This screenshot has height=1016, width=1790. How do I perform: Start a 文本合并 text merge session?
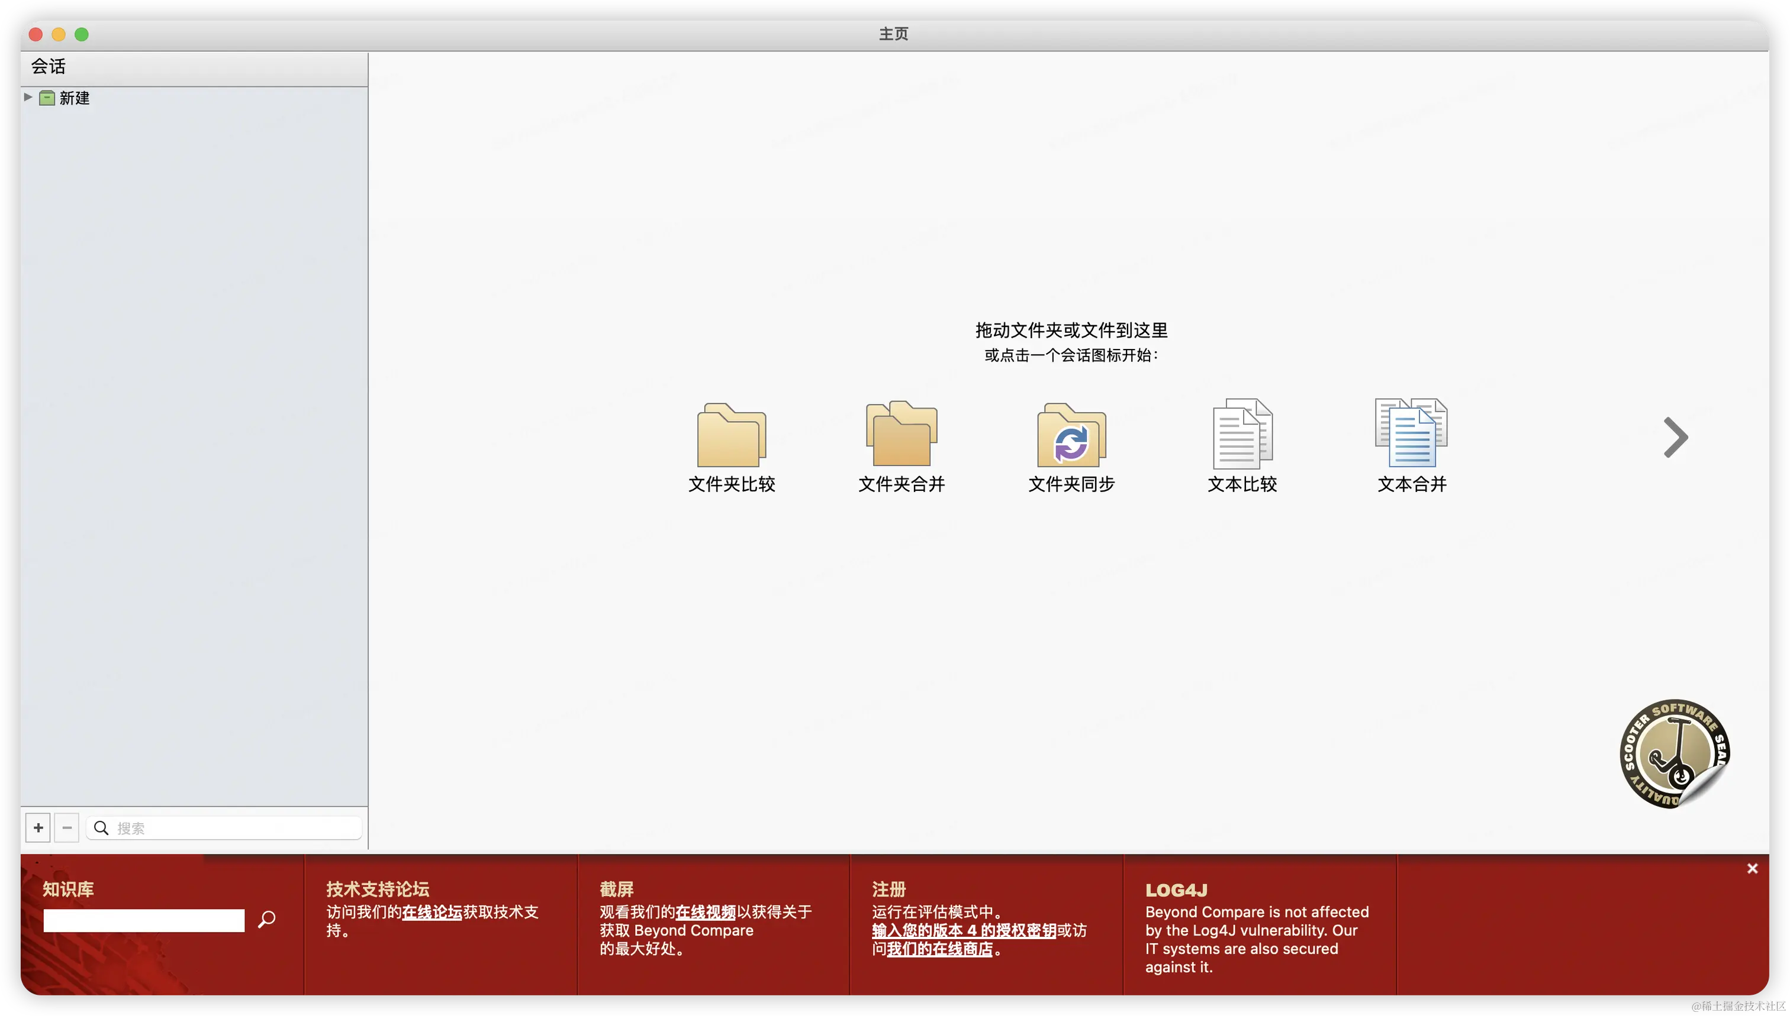[x=1412, y=435]
